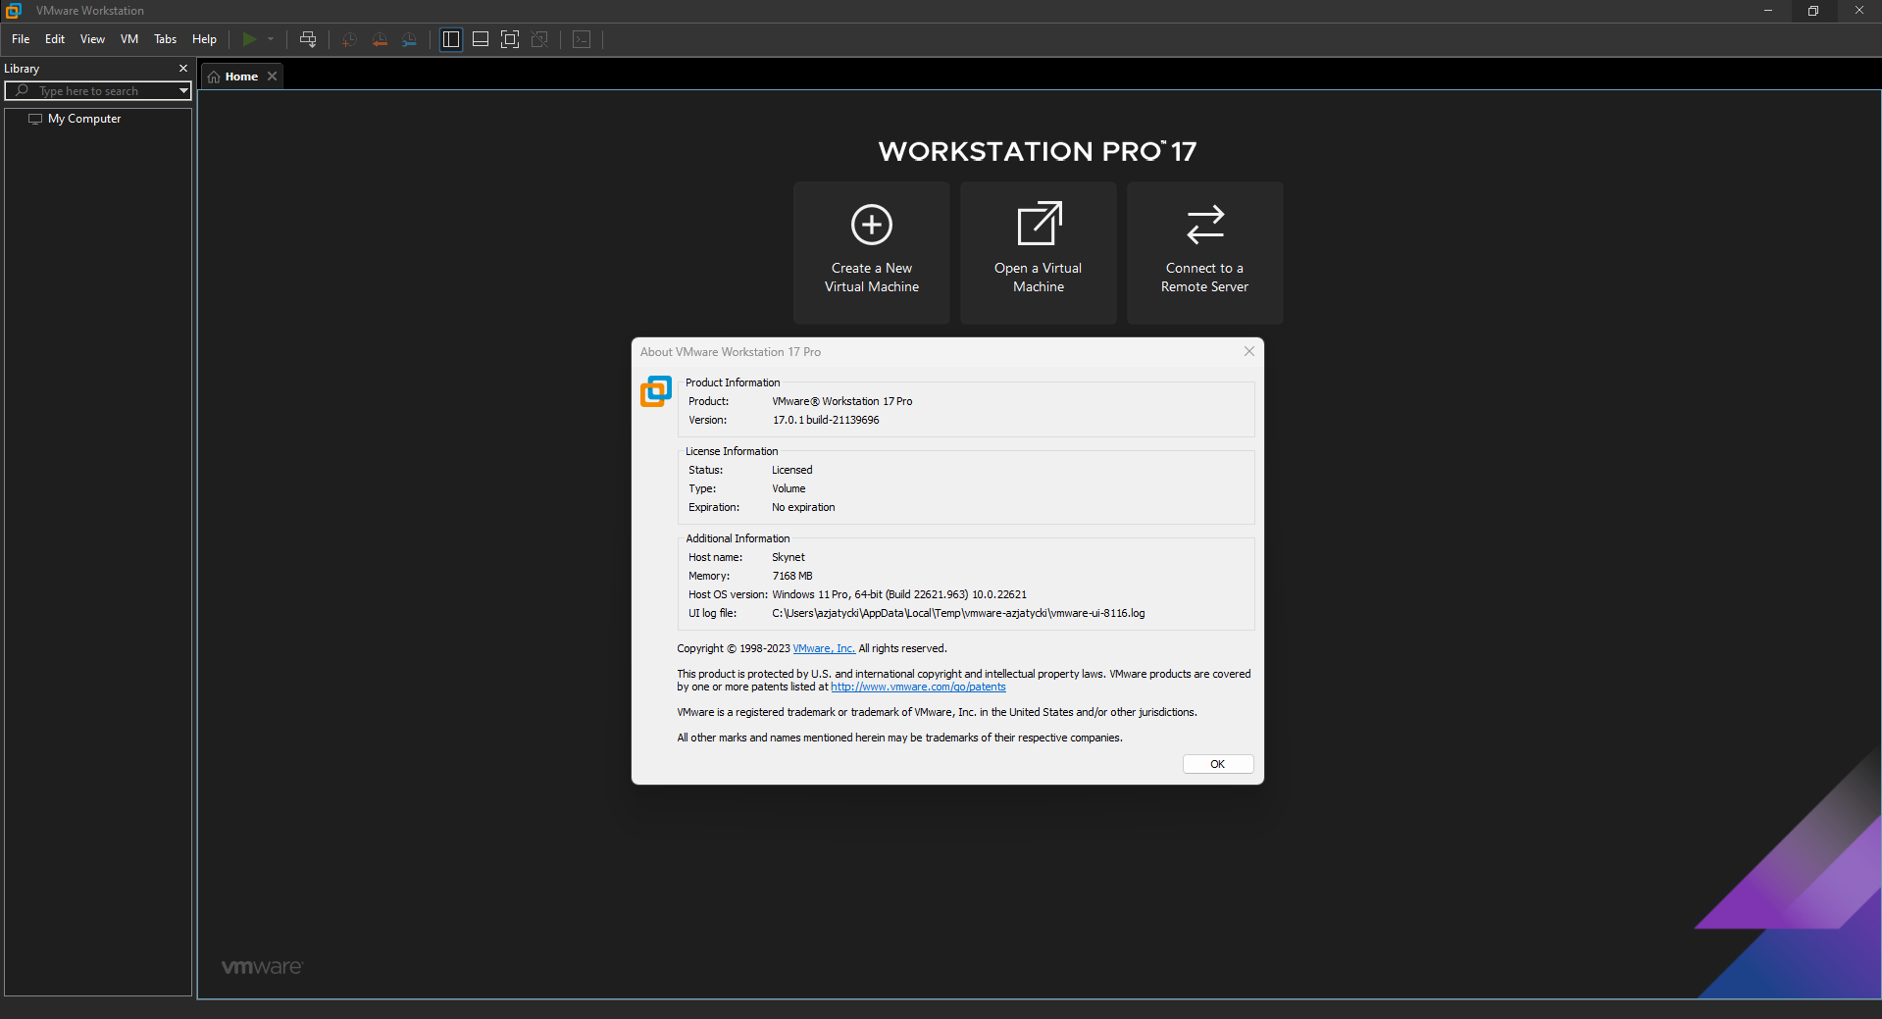Select My Computer in the Library tree

pos(84,119)
